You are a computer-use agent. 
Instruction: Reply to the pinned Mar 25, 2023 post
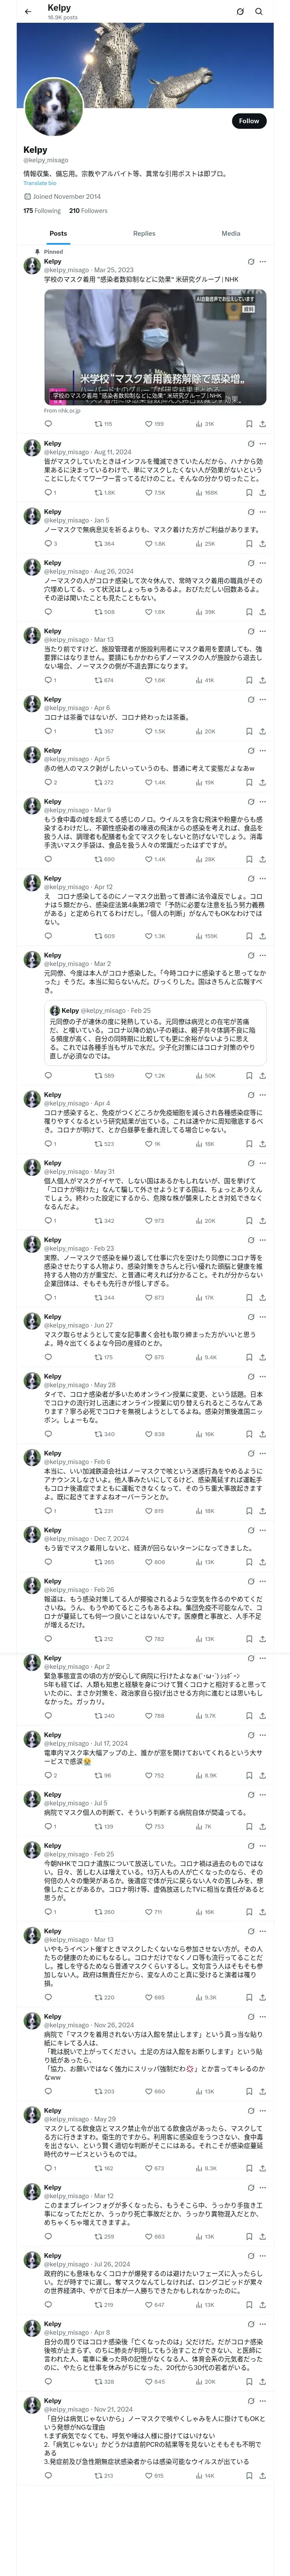(48, 424)
